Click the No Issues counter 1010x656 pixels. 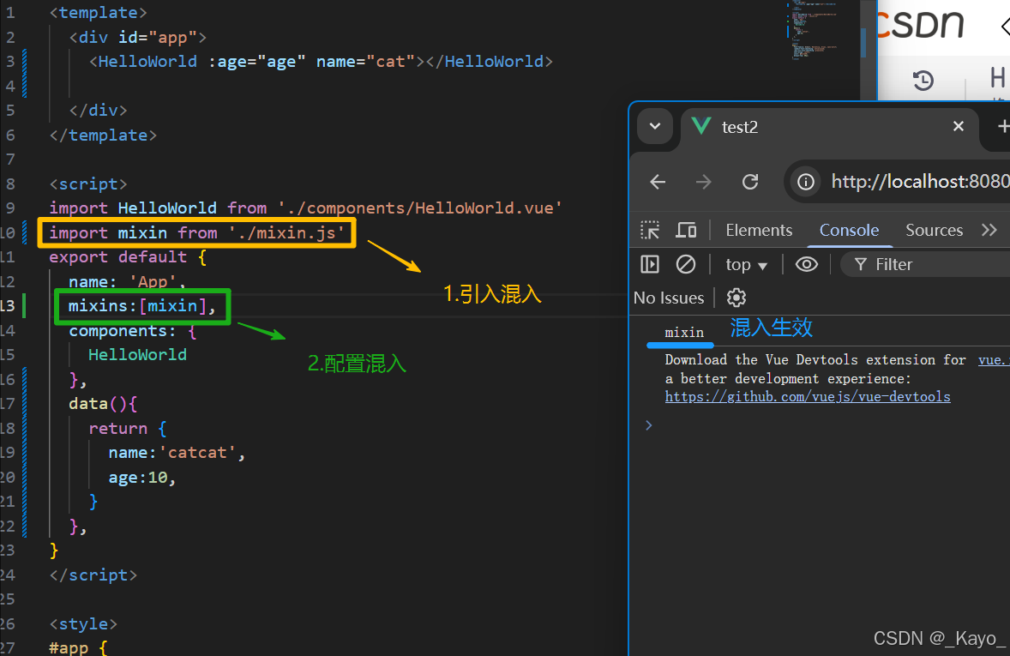[669, 298]
